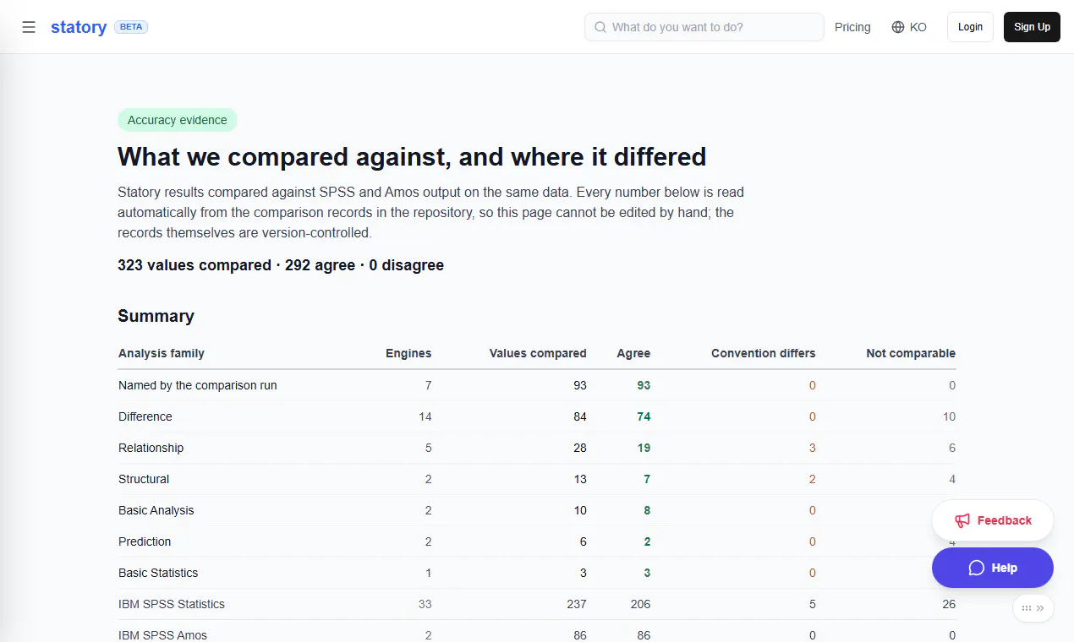Focus the 'What do you want to do?' search field
1074x642 pixels.
click(704, 27)
